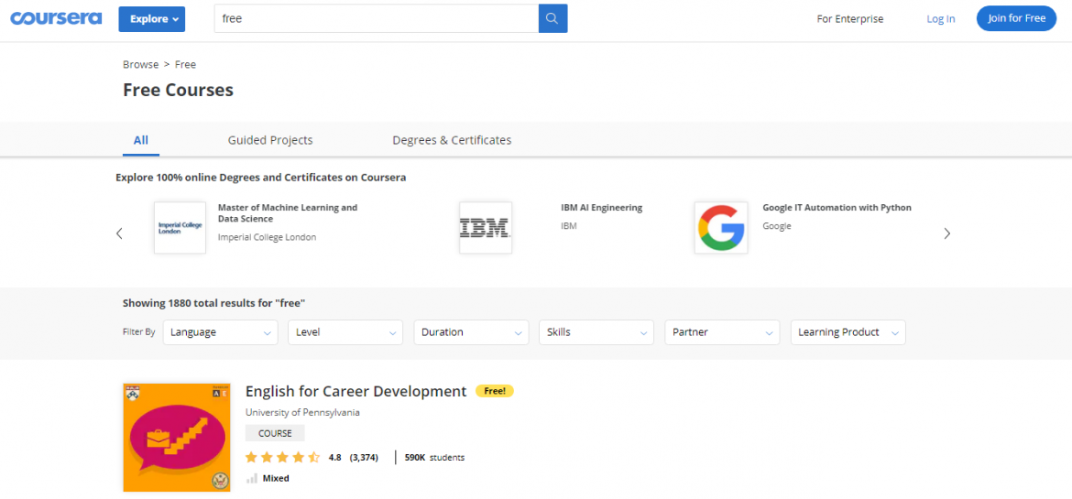Expand the Language filter
The image size is (1072, 499).
coord(221,332)
